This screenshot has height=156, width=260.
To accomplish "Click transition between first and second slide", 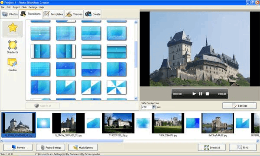I will click(x=43, y=123).
